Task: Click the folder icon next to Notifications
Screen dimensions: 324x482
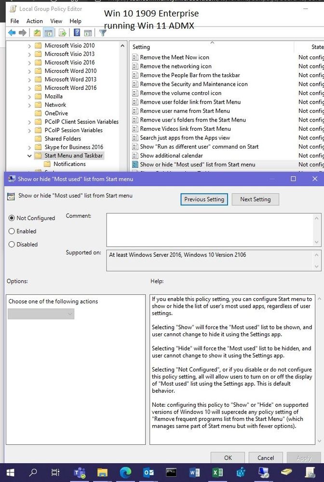Action: point(47,164)
